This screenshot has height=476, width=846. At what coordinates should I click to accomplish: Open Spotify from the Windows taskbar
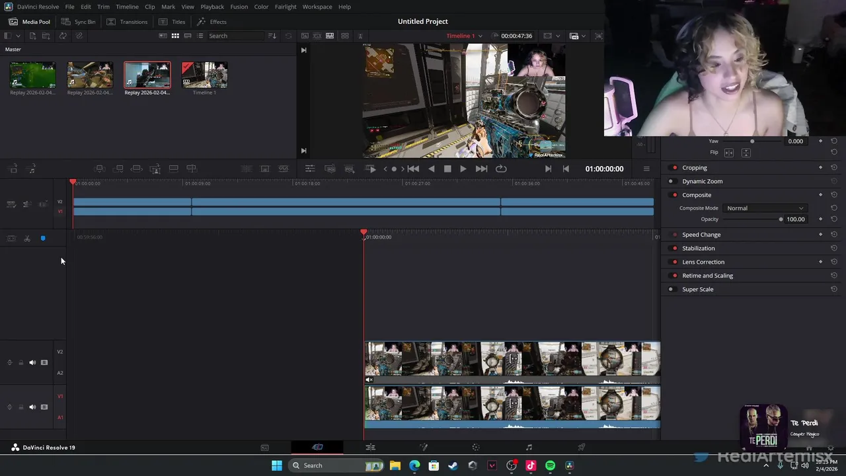tap(550, 465)
